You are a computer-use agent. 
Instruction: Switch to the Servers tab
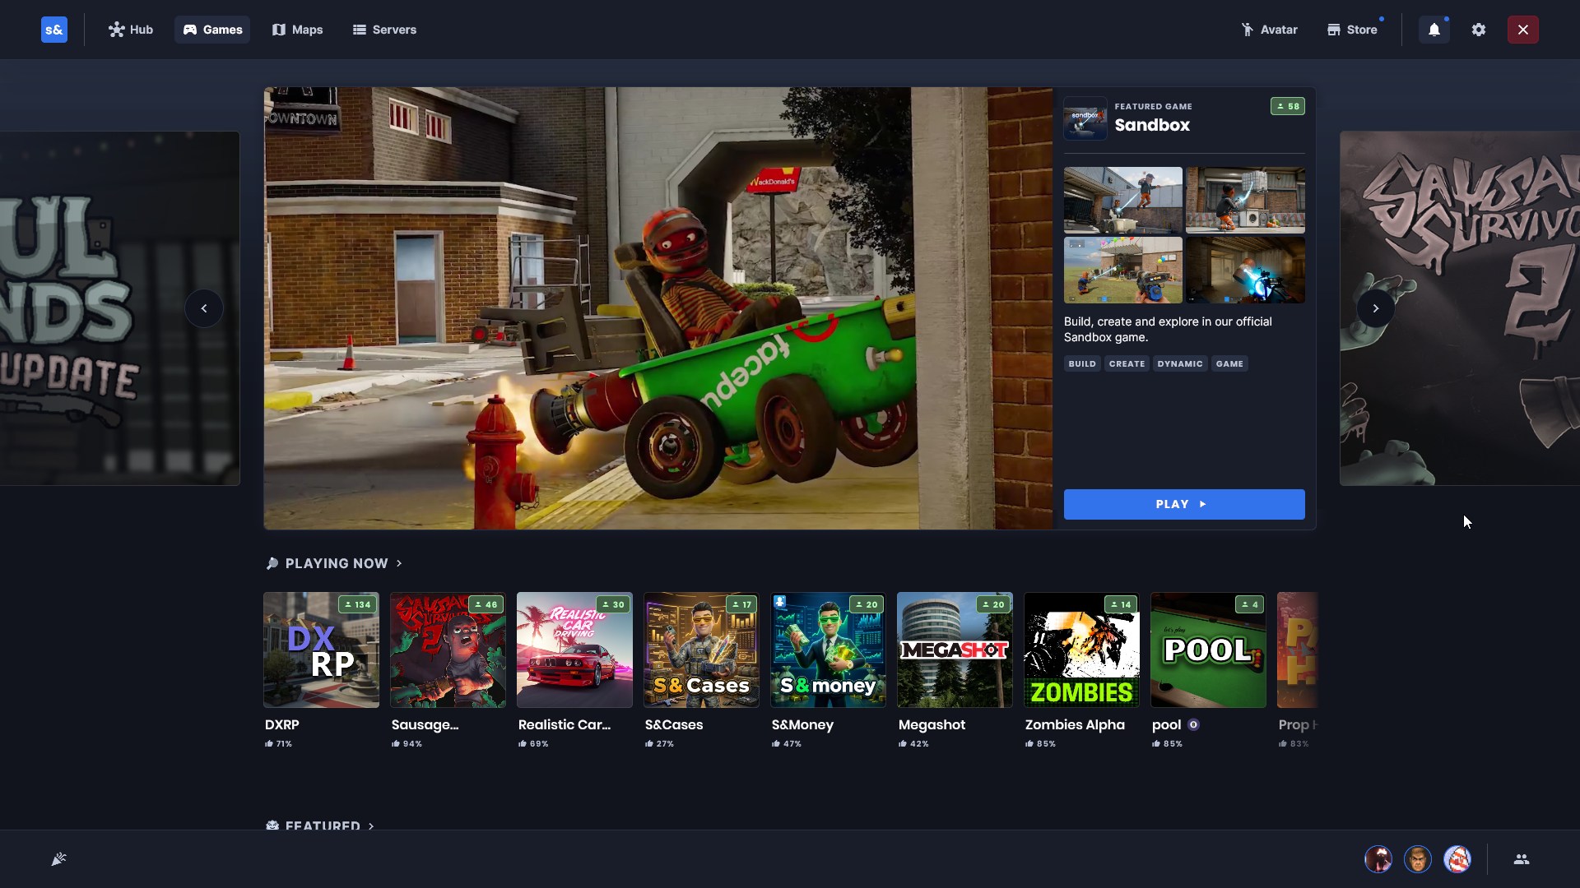point(384,30)
